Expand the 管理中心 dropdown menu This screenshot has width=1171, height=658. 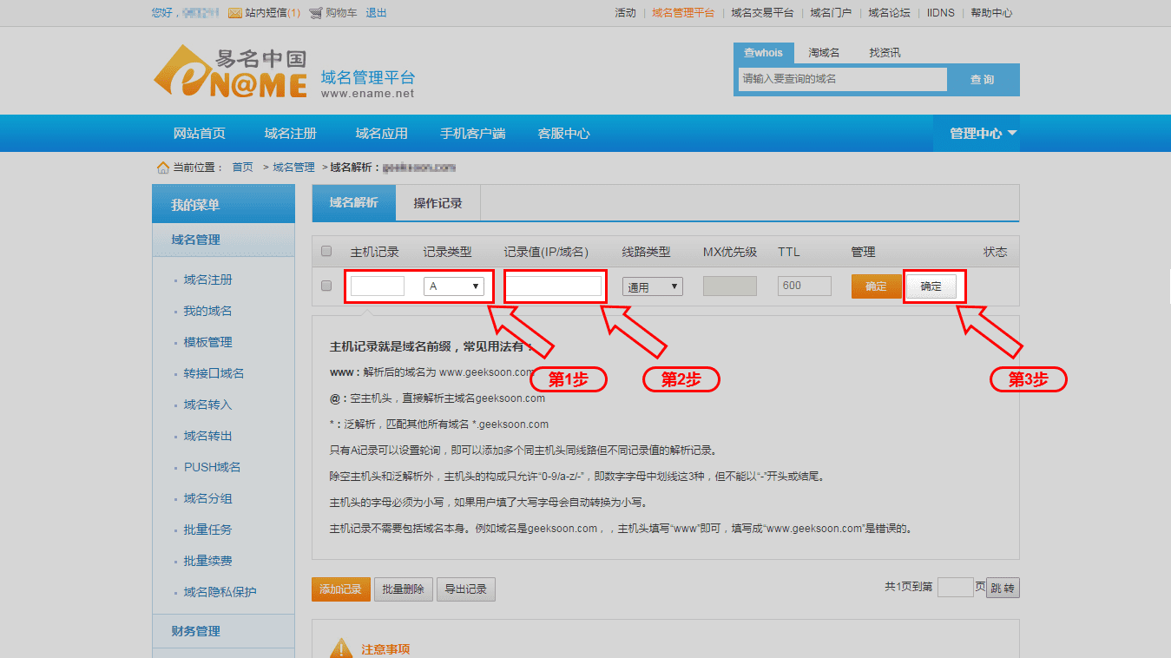point(983,134)
